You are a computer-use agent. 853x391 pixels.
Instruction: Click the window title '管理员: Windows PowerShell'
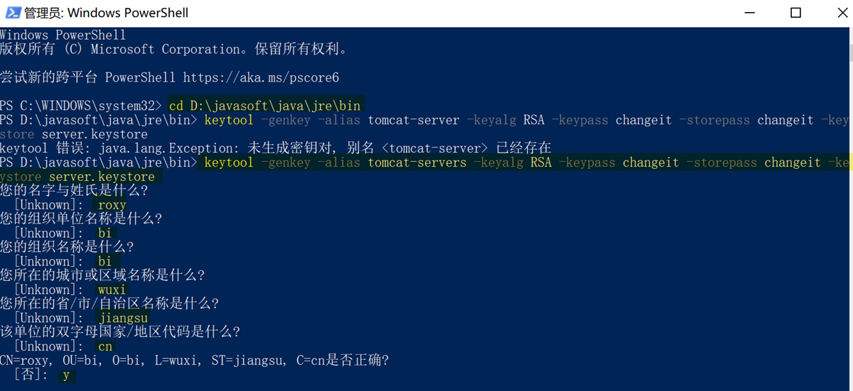[x=107, y=13]
